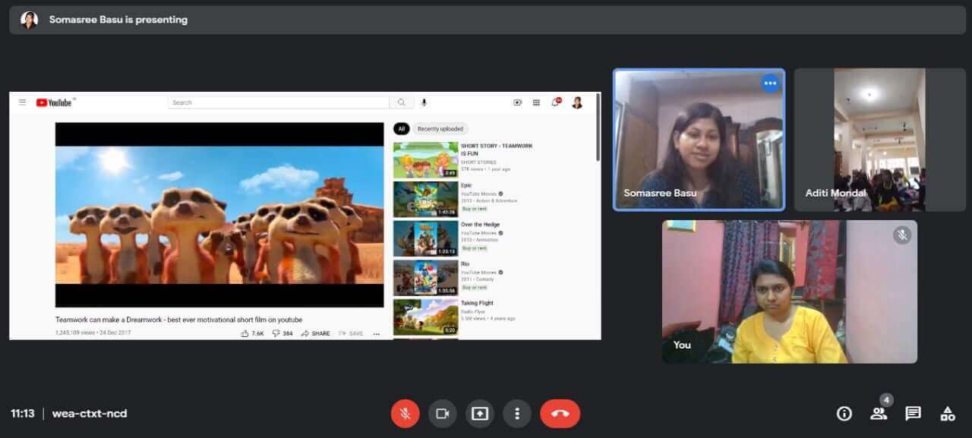This screenshot has width=972, height=438.
Task: Open the Activities shapes icon
Action: coord(948,414)
